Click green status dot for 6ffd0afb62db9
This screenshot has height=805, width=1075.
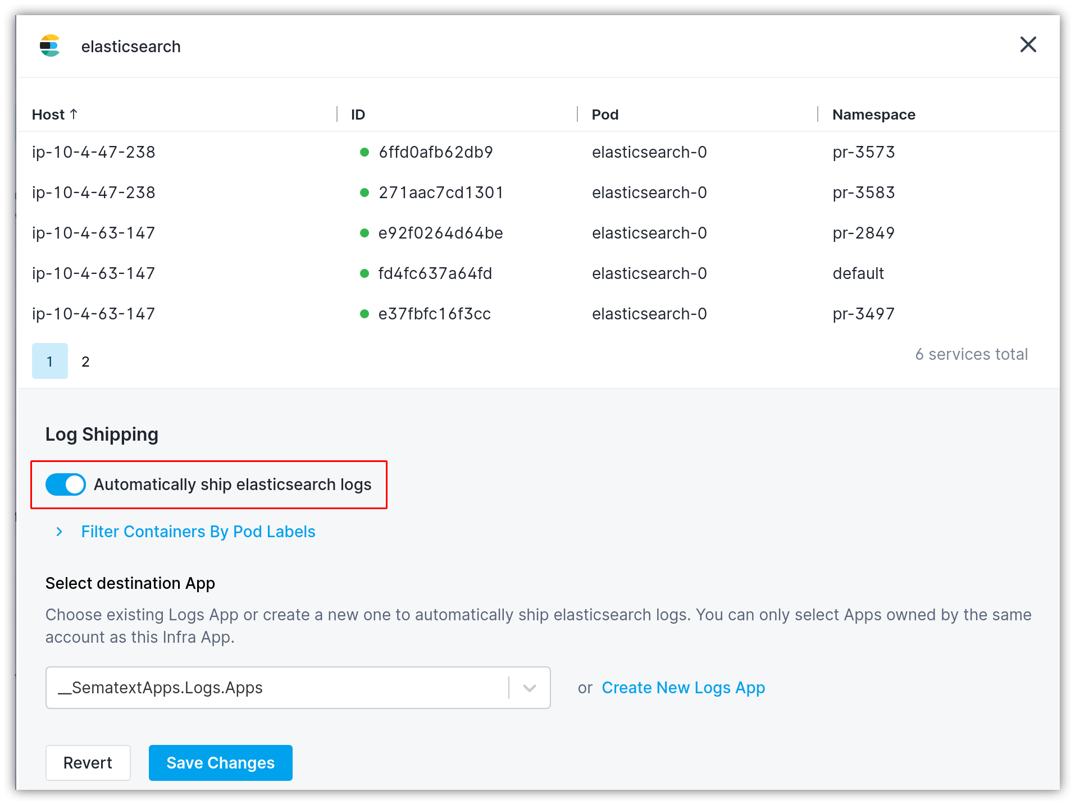point(365,152)
